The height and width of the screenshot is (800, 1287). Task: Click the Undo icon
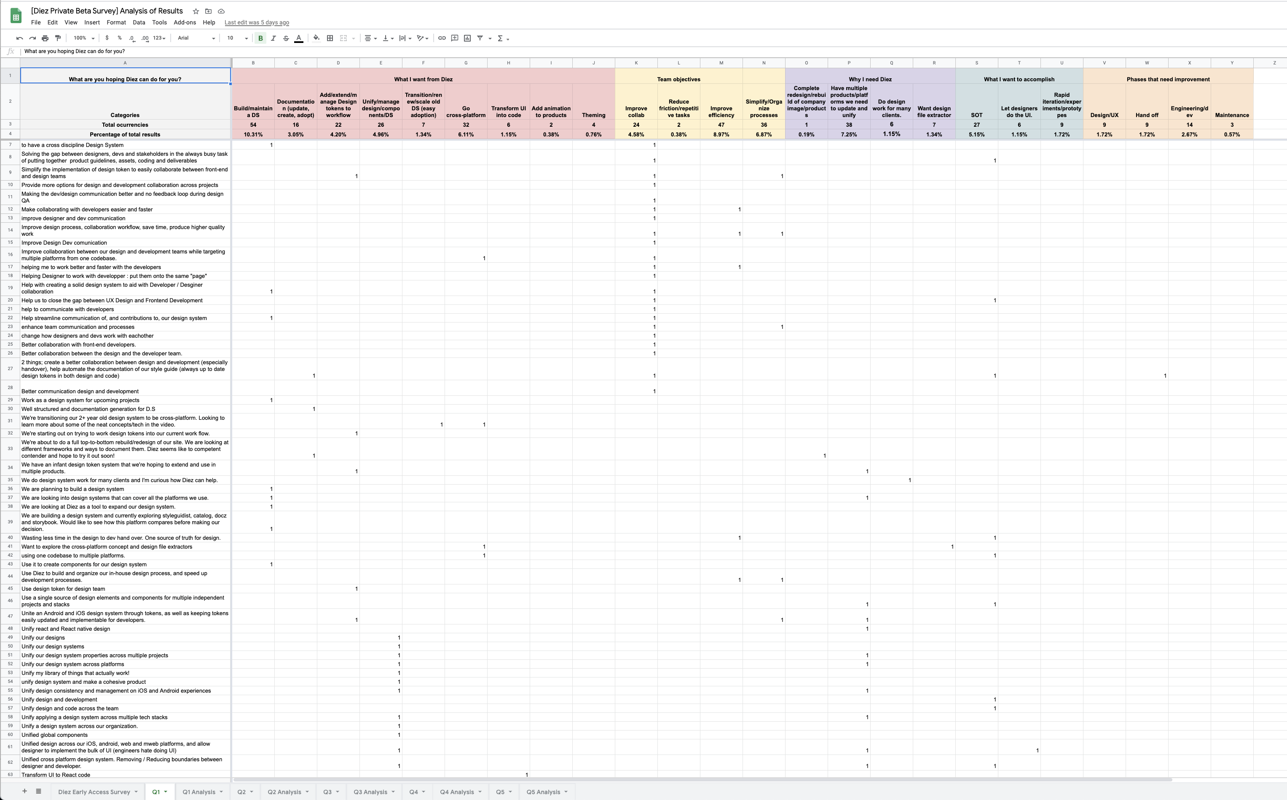(x=19, y=38)
